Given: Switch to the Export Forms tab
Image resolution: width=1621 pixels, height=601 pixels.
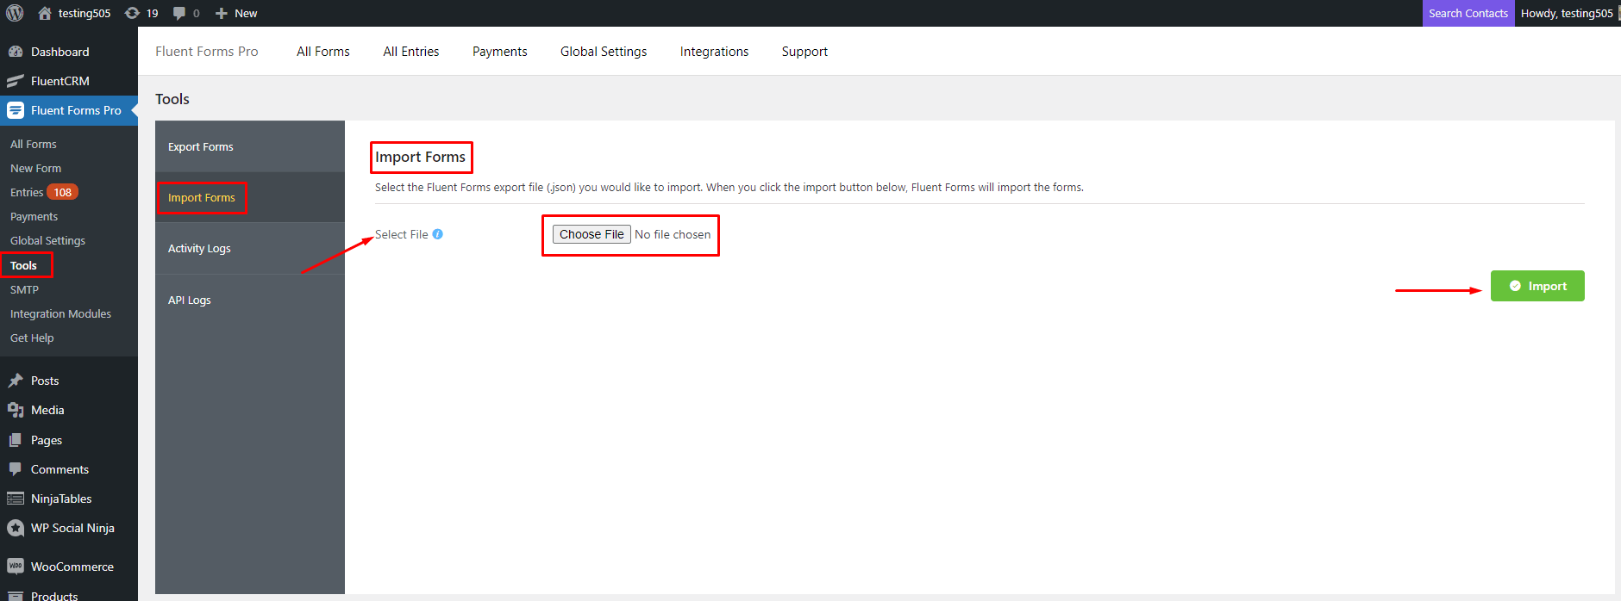Looking at the screenshot, I should click(201, 147).
